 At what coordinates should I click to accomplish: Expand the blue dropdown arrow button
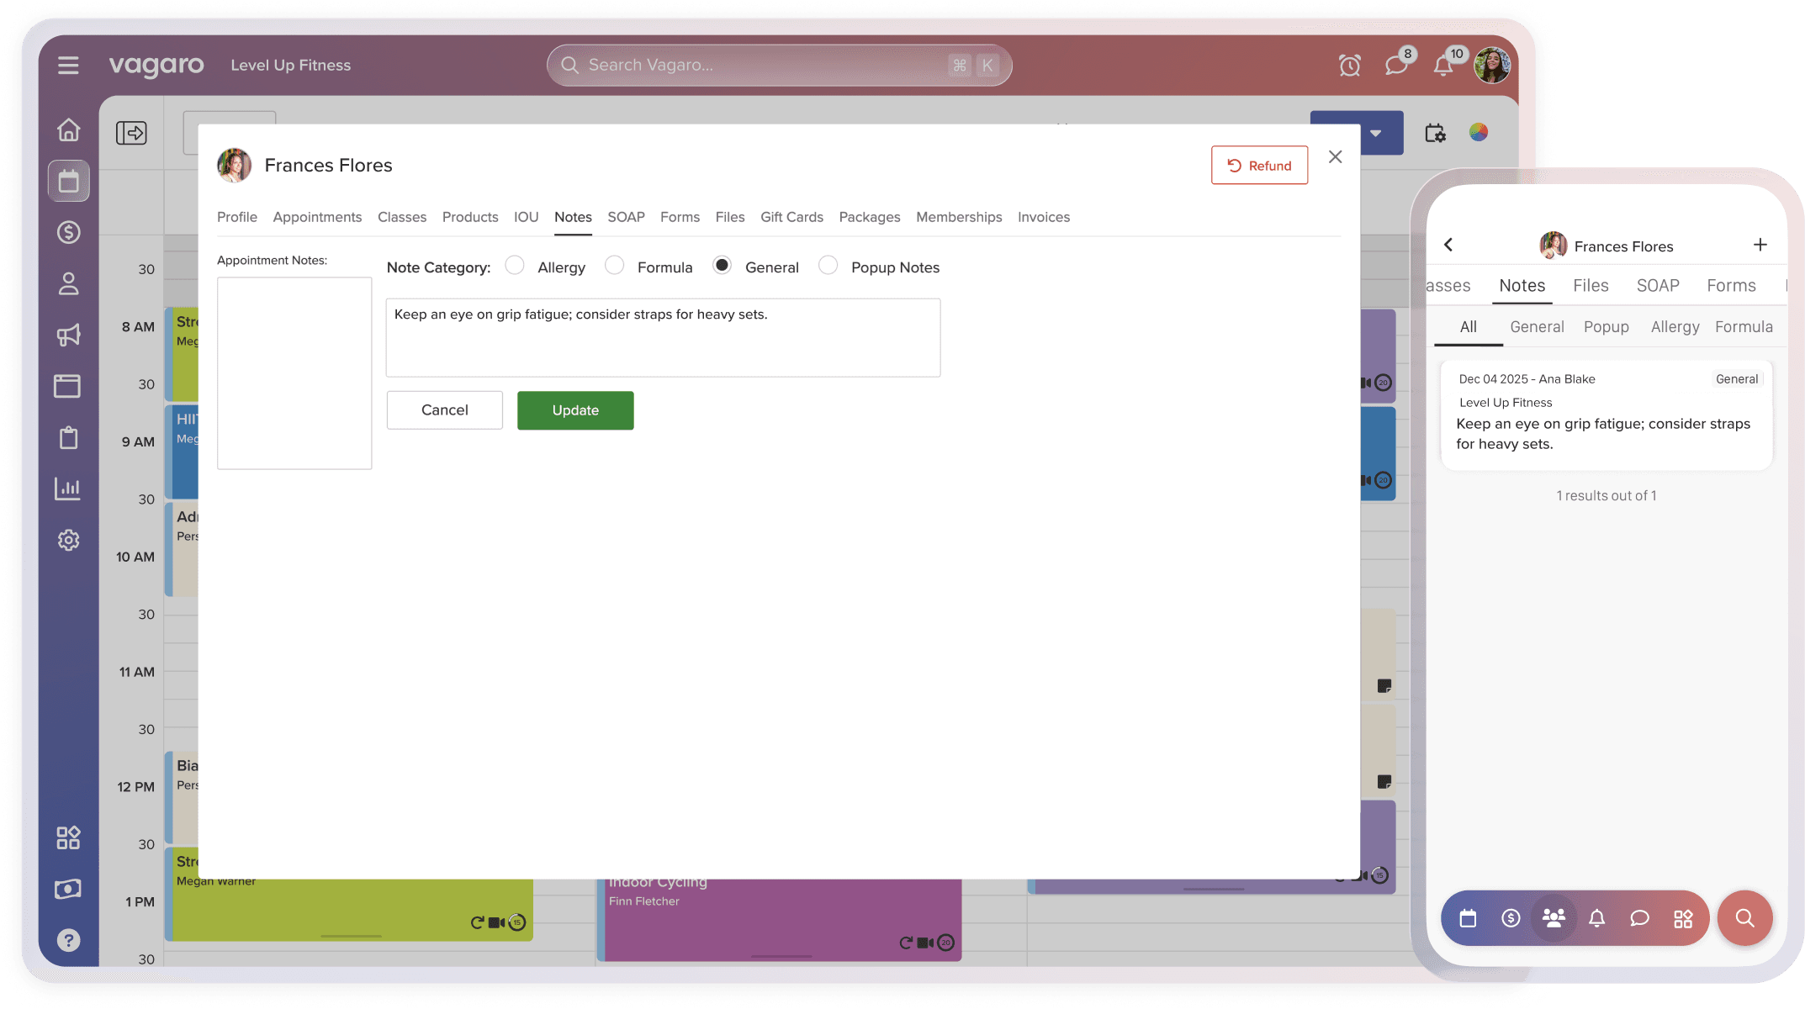coord(1375,133)
